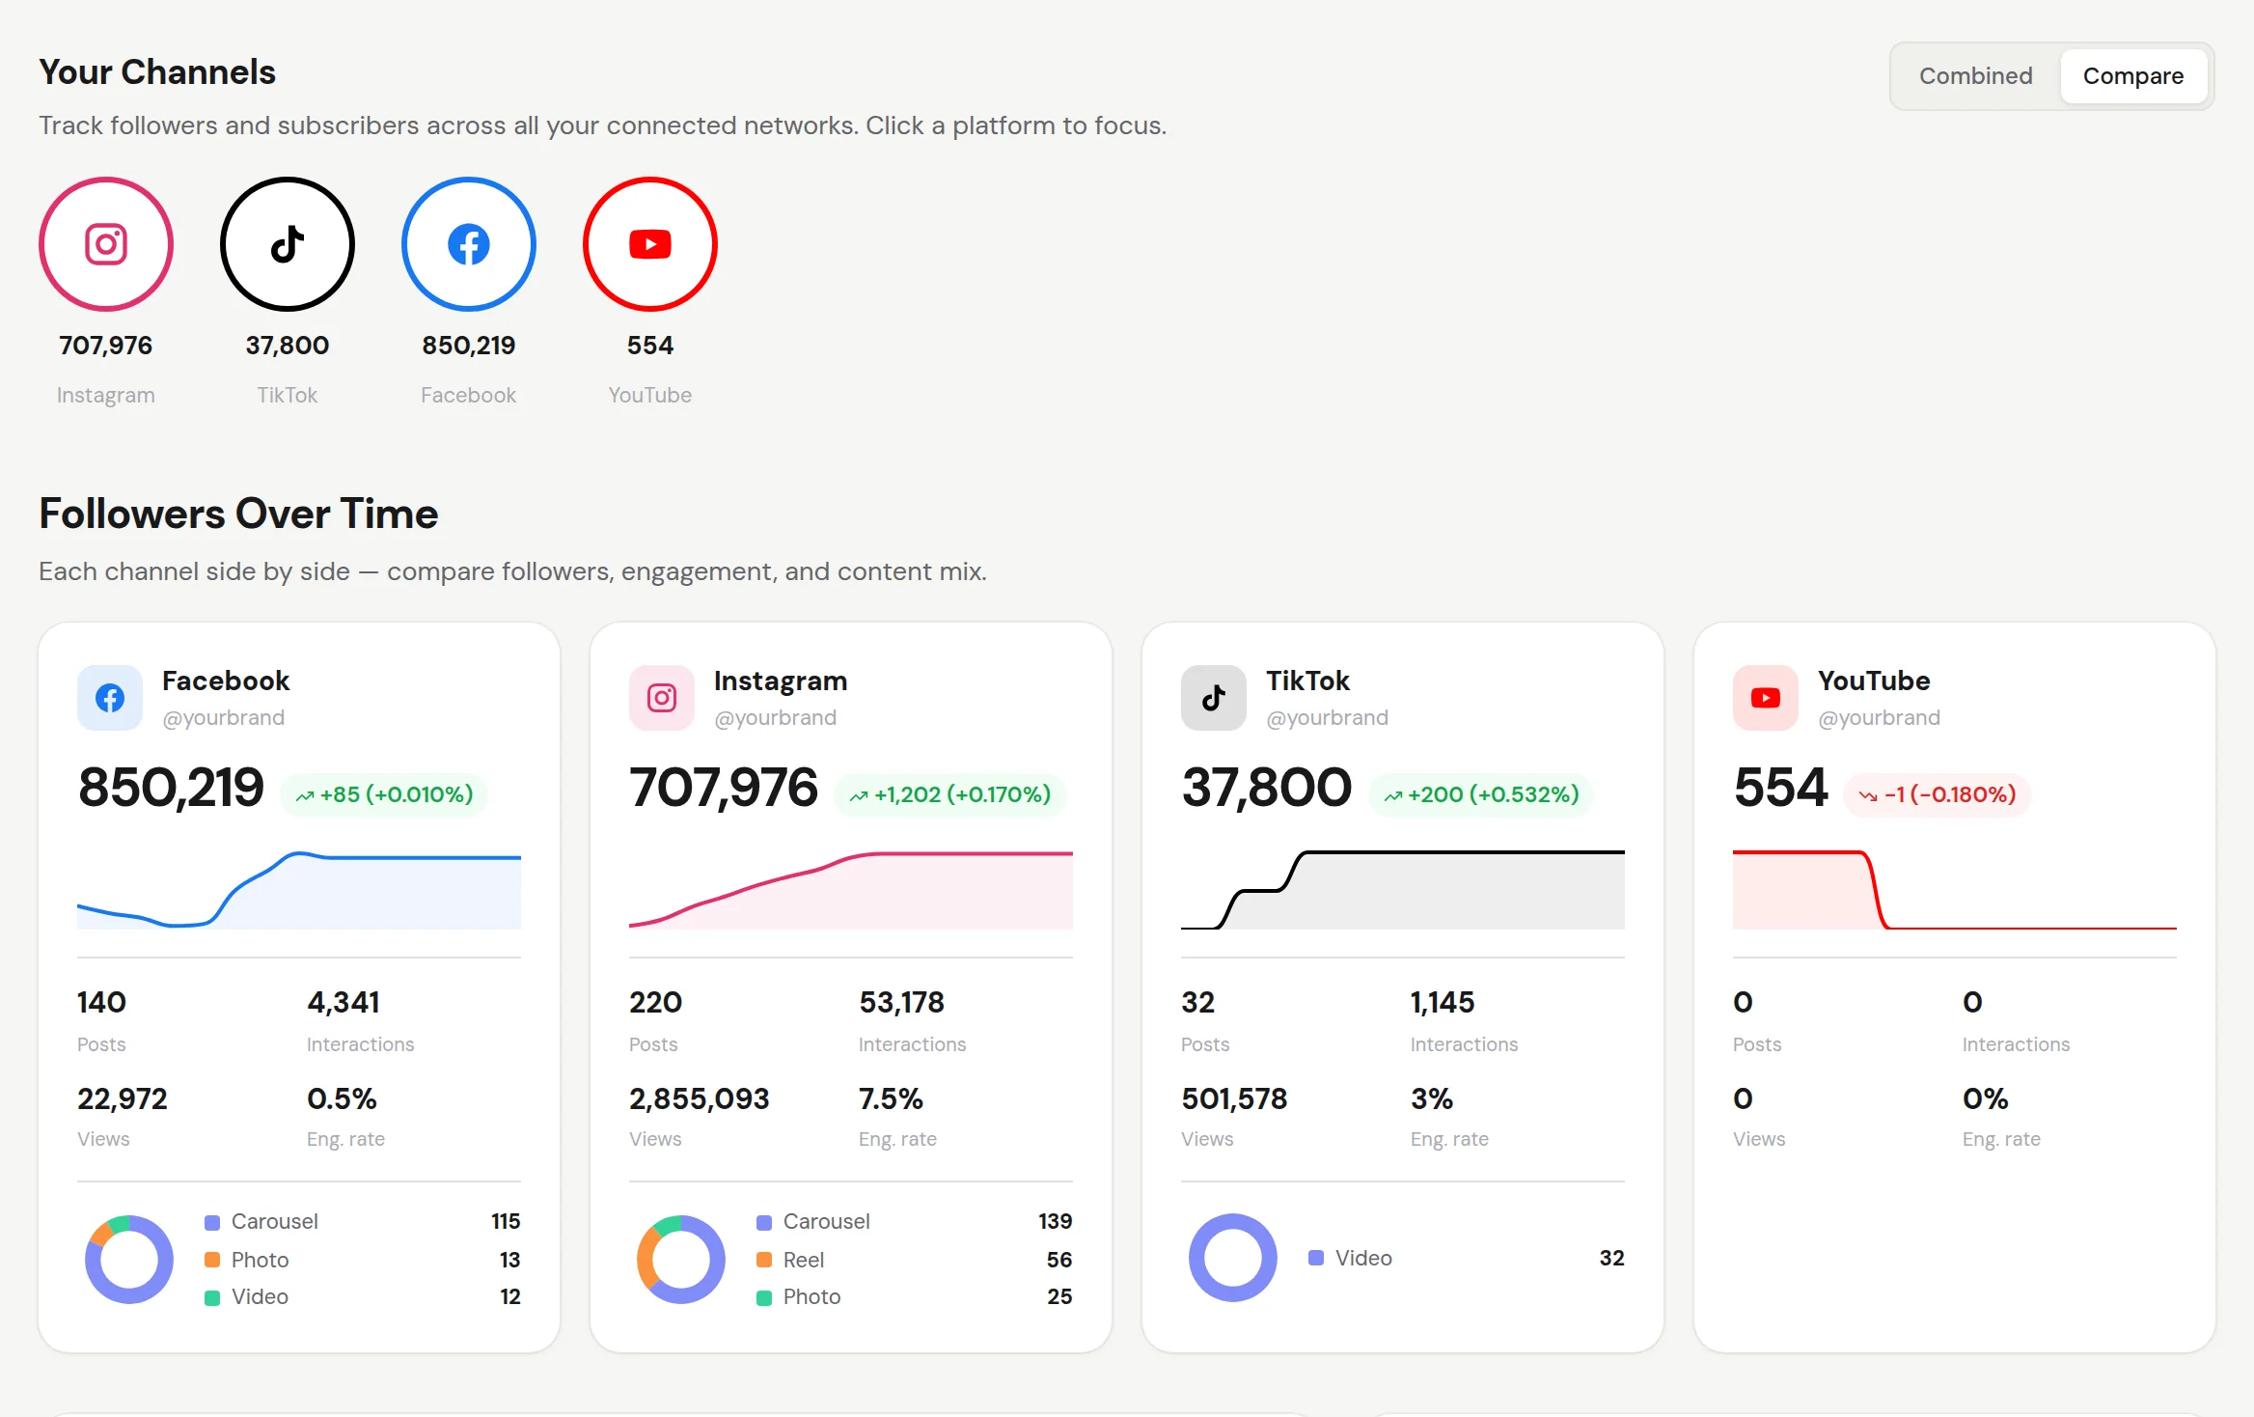Focus on the TikTok channel circle
This screenshot has height=1417, width=2254.
288,244
